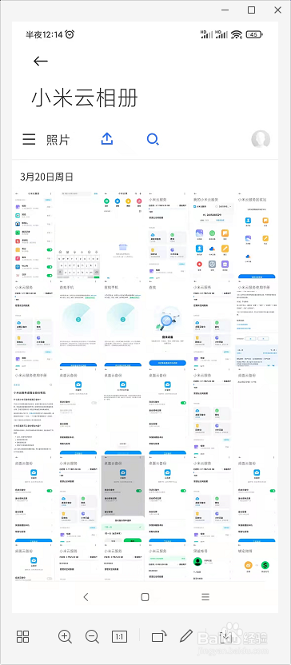Tap the alarm clock status icon

[x=70, y=34]
